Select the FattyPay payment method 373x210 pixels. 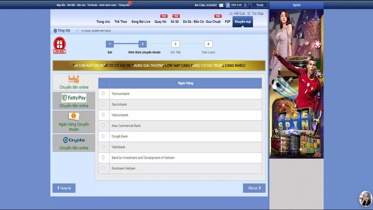click(74, 100)
